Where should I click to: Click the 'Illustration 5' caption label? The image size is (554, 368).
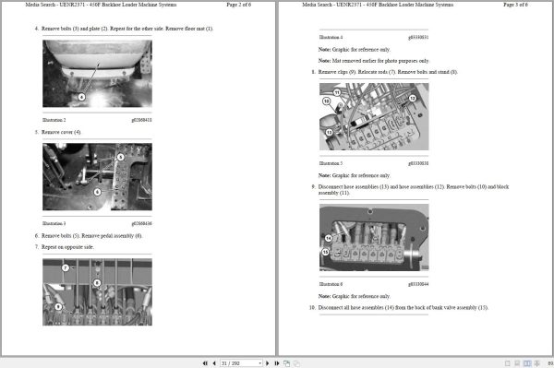331,163
